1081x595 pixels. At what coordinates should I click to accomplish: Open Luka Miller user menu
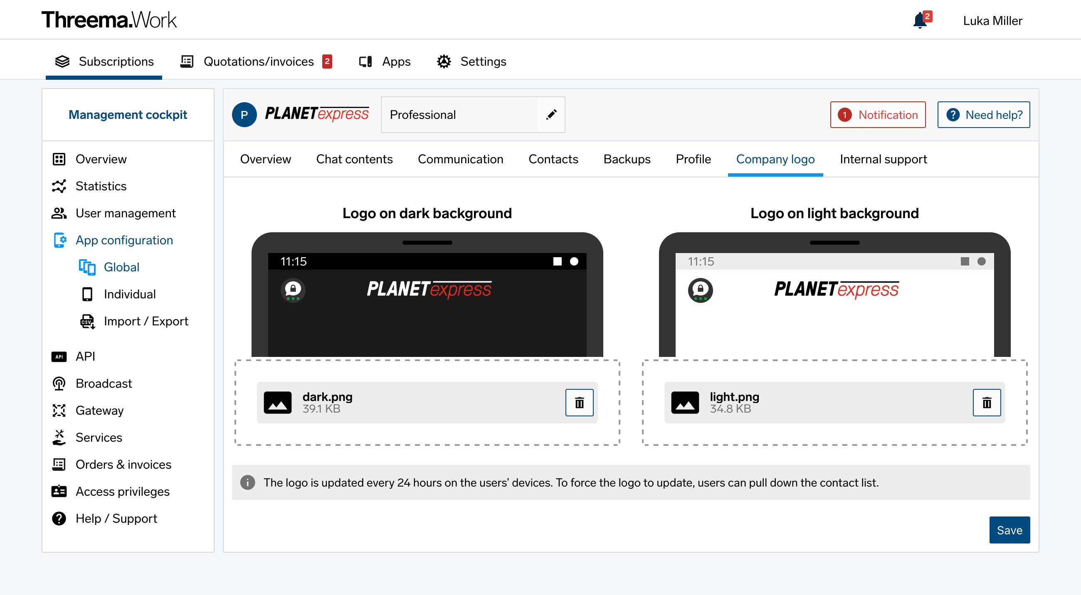992,20
